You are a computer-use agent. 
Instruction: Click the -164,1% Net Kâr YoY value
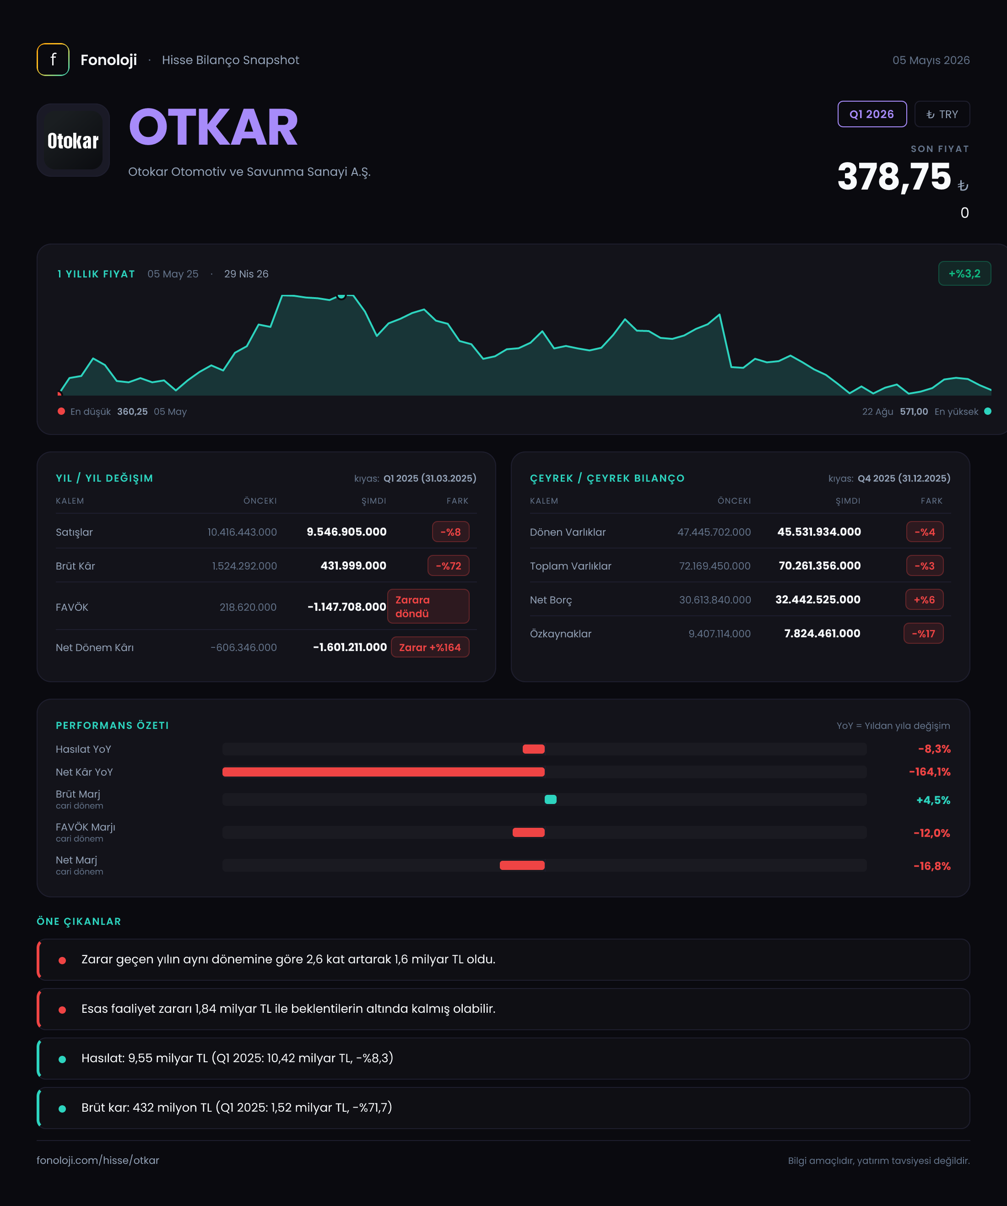tap(930, 772)
